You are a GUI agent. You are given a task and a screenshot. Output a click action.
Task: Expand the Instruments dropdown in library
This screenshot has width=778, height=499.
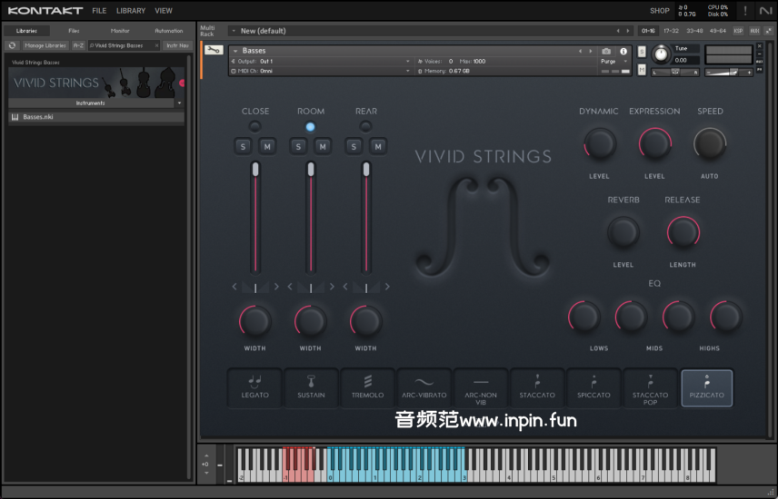click(x=179, y=103)
